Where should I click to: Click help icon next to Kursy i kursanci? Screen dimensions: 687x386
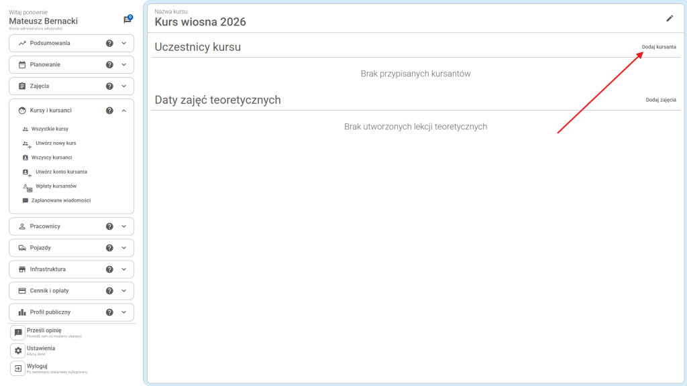109,111
